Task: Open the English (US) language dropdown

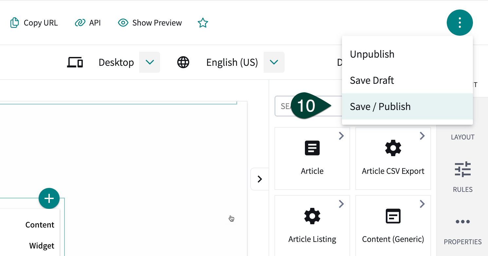Action: 274,62
